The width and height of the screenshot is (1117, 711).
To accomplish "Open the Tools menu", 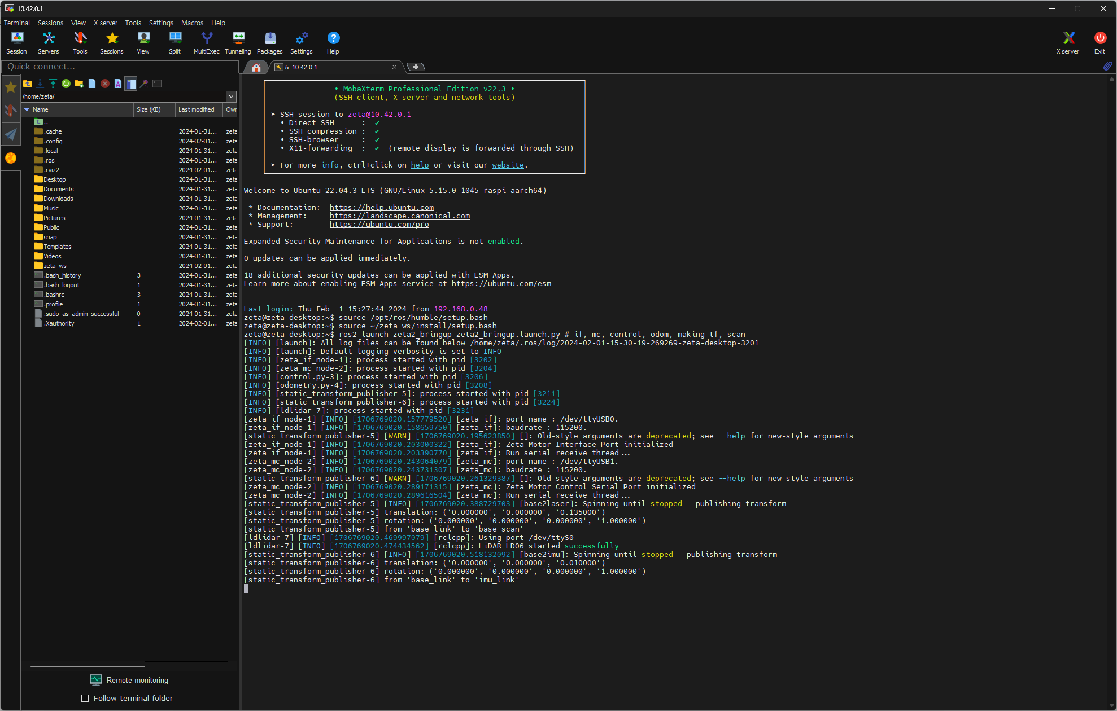I will pyautogui.click(x=133, y=23).
